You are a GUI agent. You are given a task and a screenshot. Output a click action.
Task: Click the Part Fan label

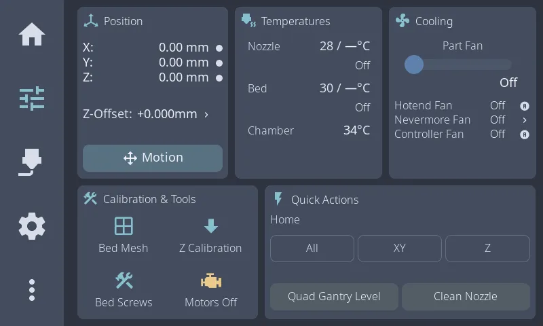click(462, 46)
